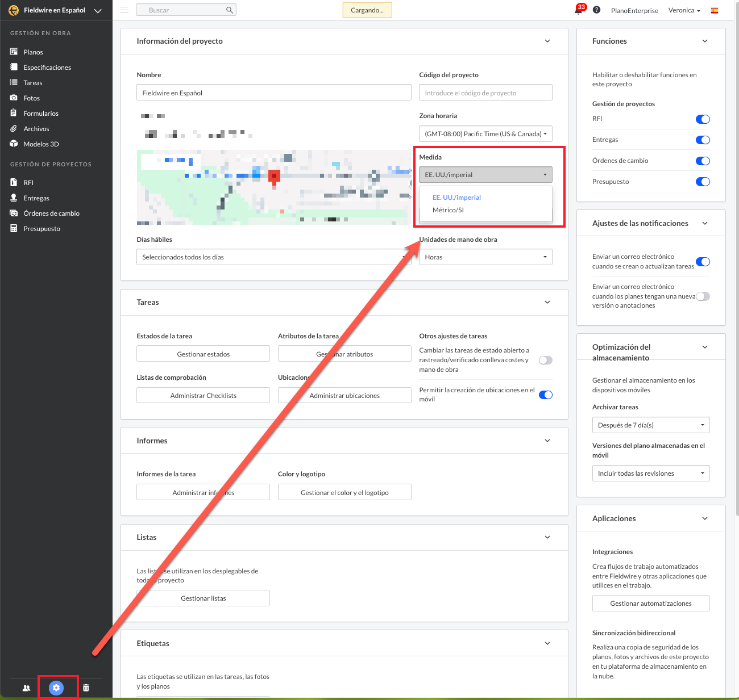The image size is (739, 700).
Task: Click the search magnifier icon
Action: click(x=229, y=10)
